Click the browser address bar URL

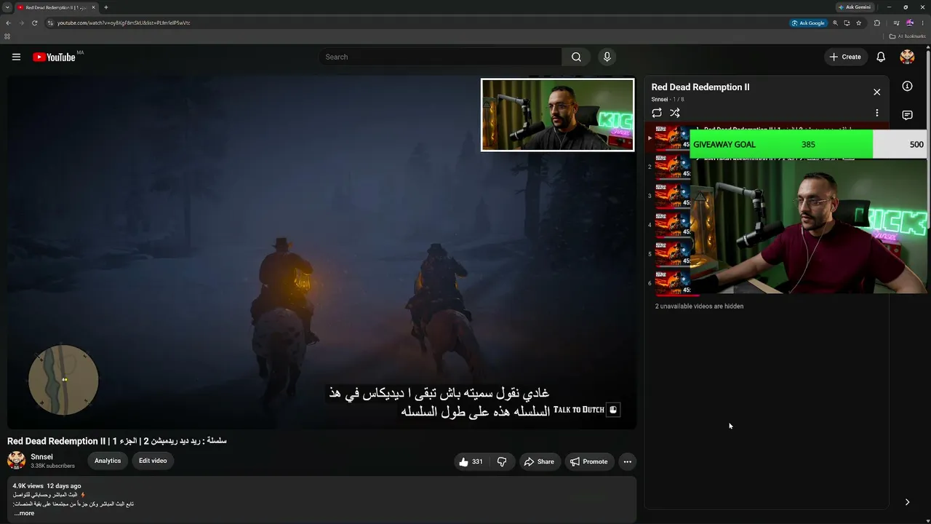tap(124, 23)
